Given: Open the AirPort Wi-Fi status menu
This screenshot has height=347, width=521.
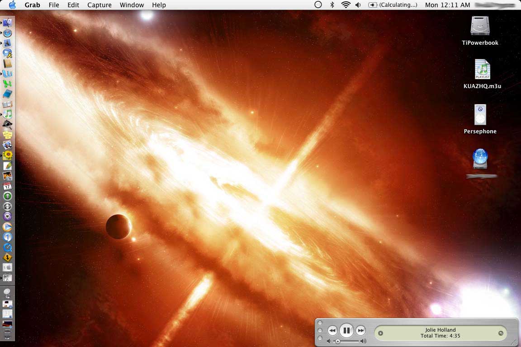Looking at the screenshot, I should (x=346, y=5).
